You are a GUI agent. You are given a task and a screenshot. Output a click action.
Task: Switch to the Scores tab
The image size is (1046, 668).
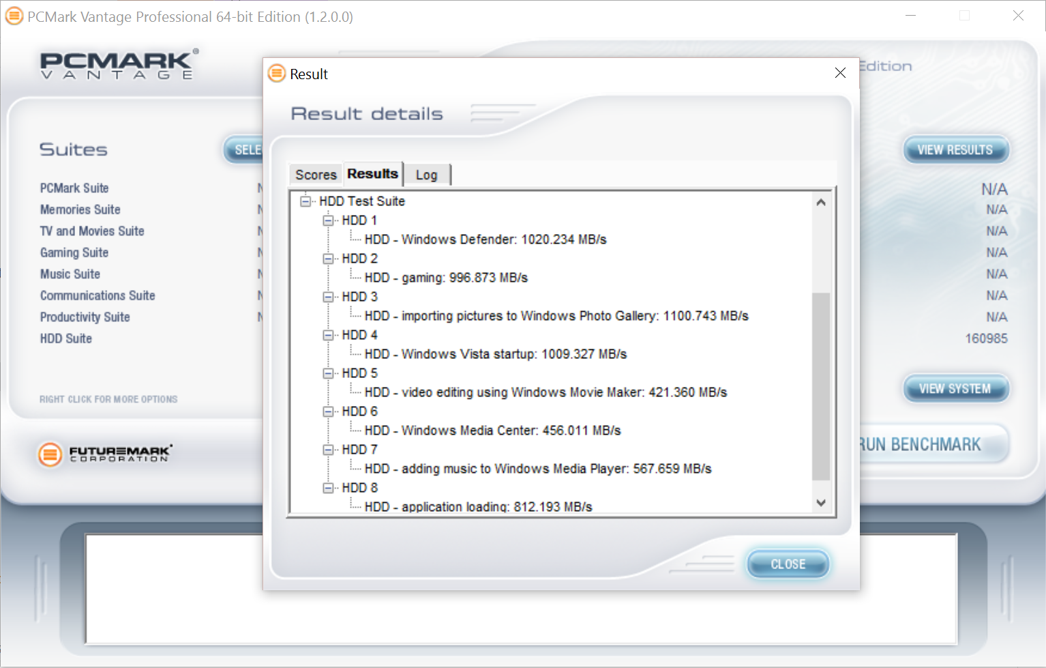pyautogui.click(x=316, y=175)
